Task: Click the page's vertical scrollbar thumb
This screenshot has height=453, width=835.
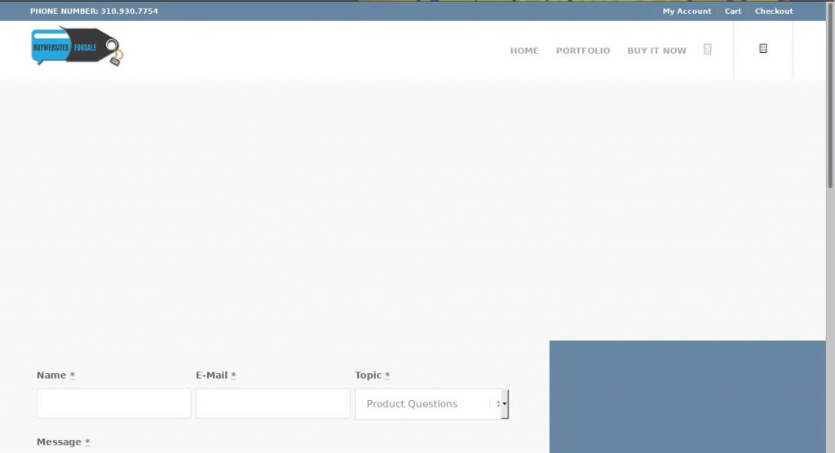Action: [x=830, y=95]
